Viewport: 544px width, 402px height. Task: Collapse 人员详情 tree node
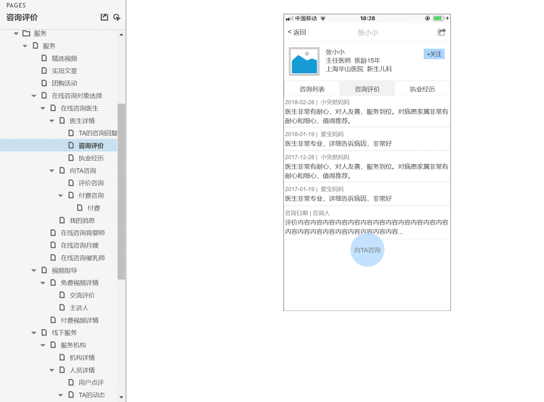pos(52,370)
